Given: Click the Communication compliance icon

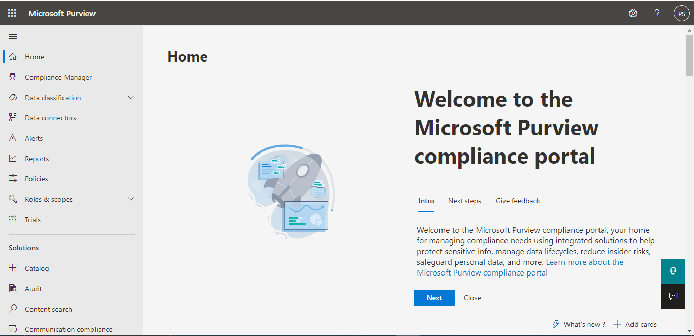Looking at the screenshot, I should click(x=13, y=329).
